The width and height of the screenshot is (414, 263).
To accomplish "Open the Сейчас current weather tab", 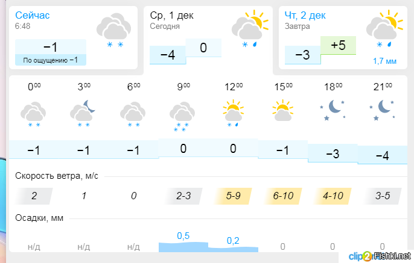I will [33, 14].
